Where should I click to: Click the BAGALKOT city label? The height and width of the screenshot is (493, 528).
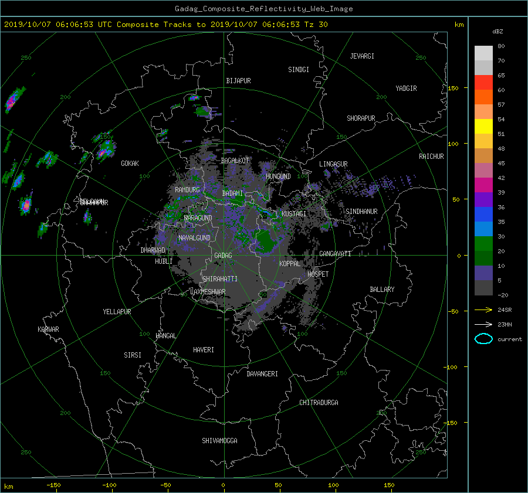pyautogui.click(x=235, y=161)
